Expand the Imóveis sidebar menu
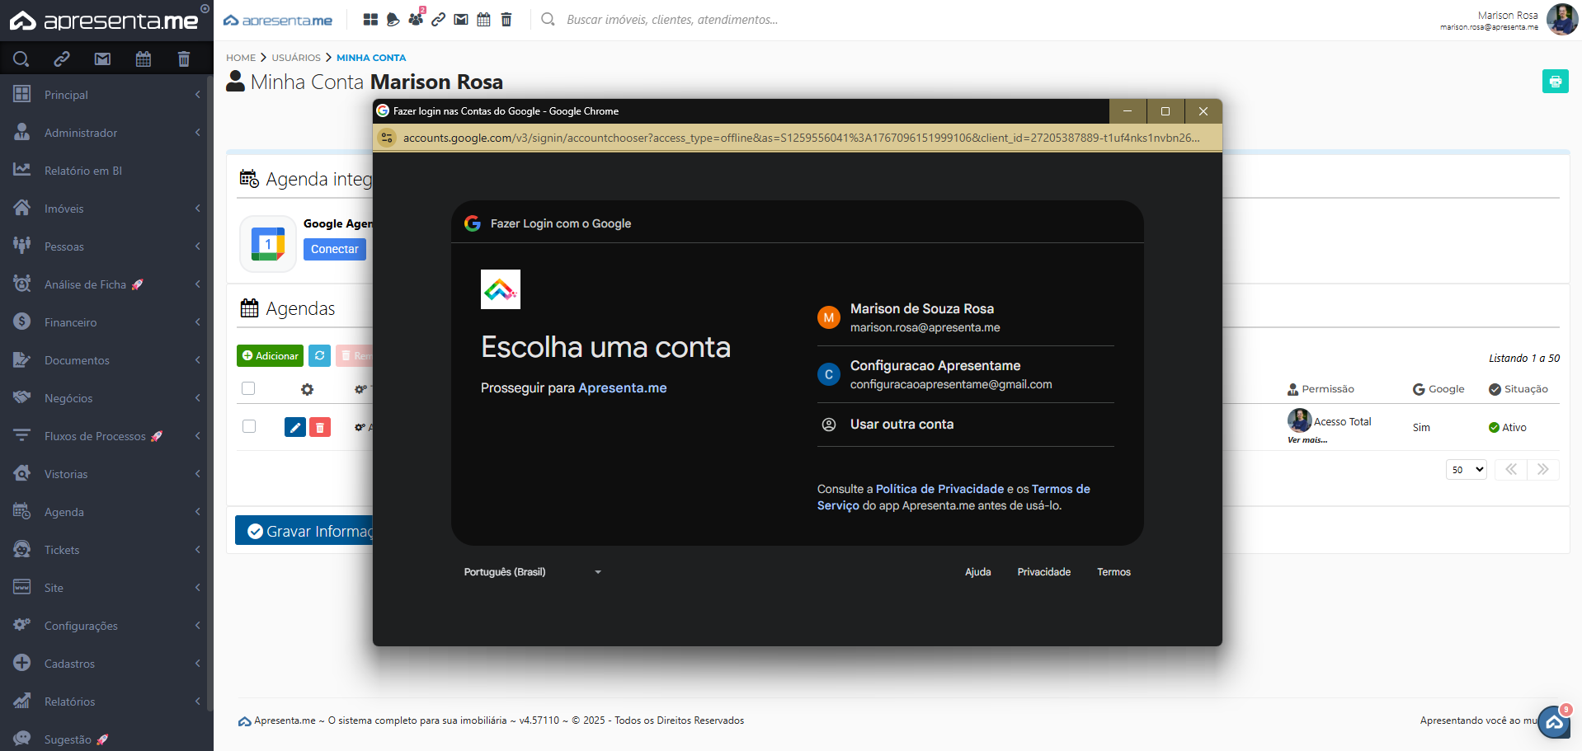The width and height of the screenshot is (1582, 751). coord(106,209)
